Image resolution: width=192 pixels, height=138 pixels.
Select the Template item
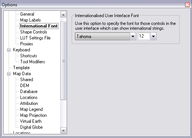(x=21, y=68)
